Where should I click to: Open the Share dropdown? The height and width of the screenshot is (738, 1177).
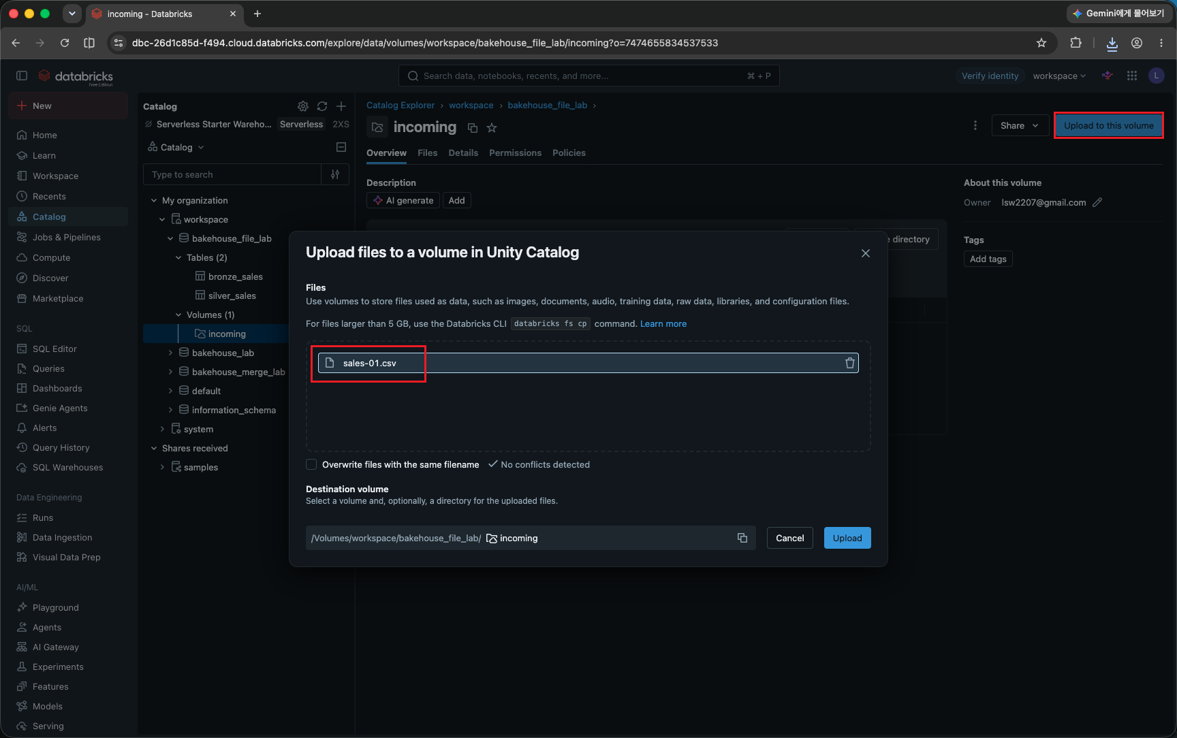(1020, 125)
